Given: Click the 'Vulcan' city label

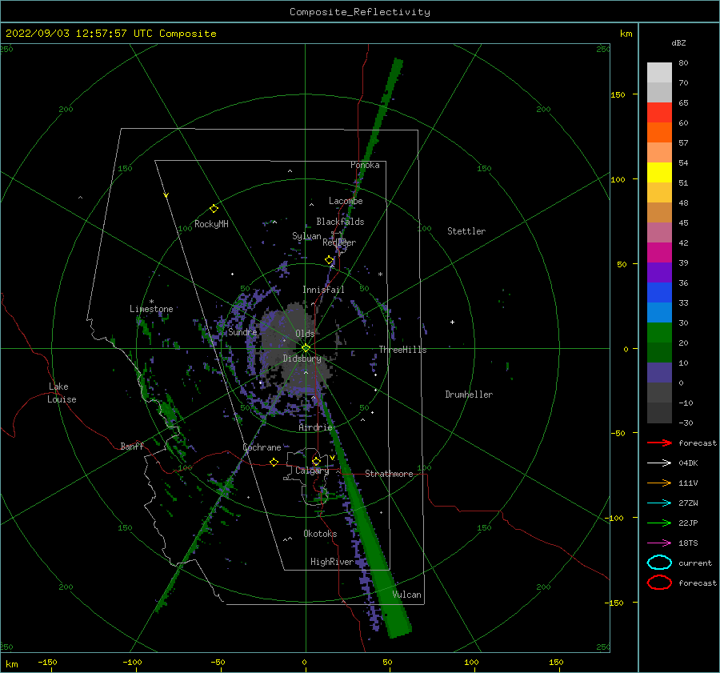Looking at the screenshot, I should (407, 595).
